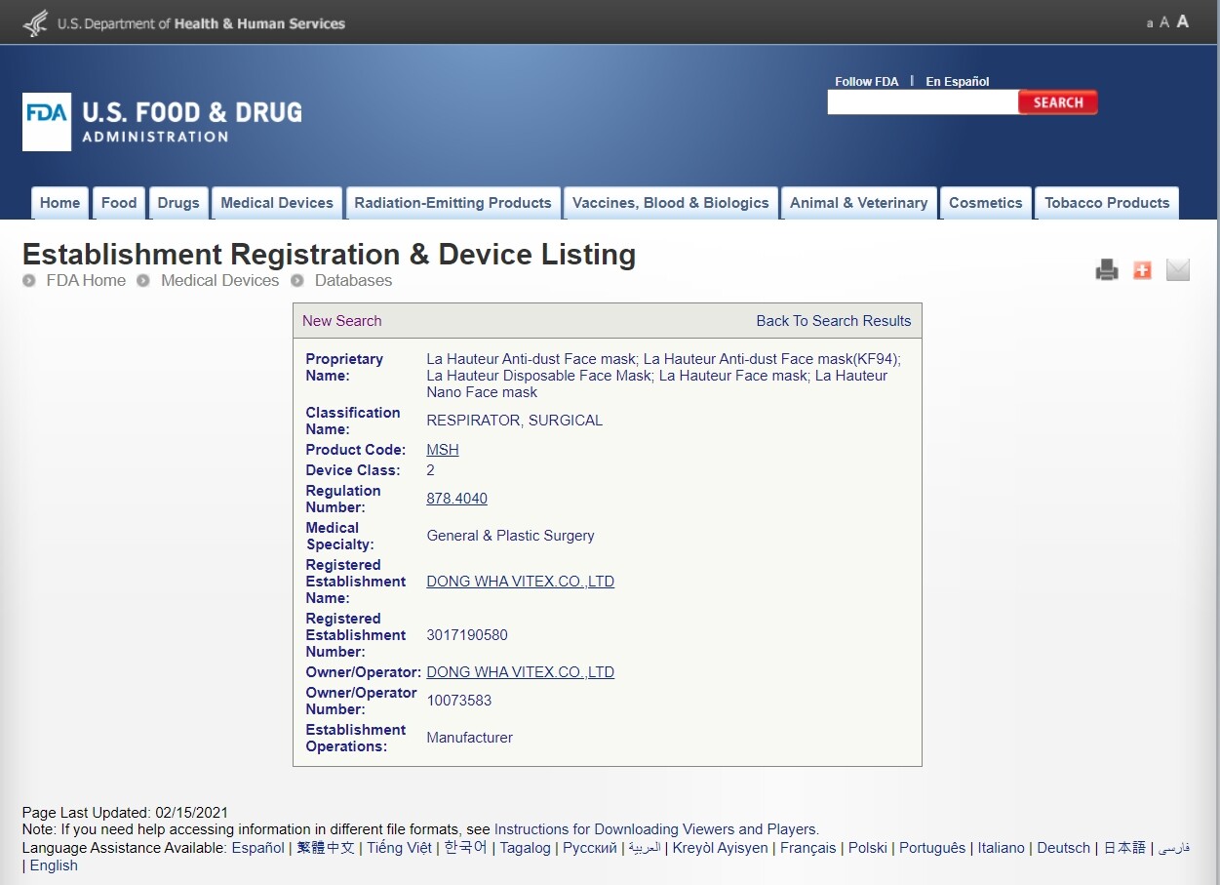Open Instructions for Downloading Viewers and Players
The image size is (1220, 885).
click(655, 829)
